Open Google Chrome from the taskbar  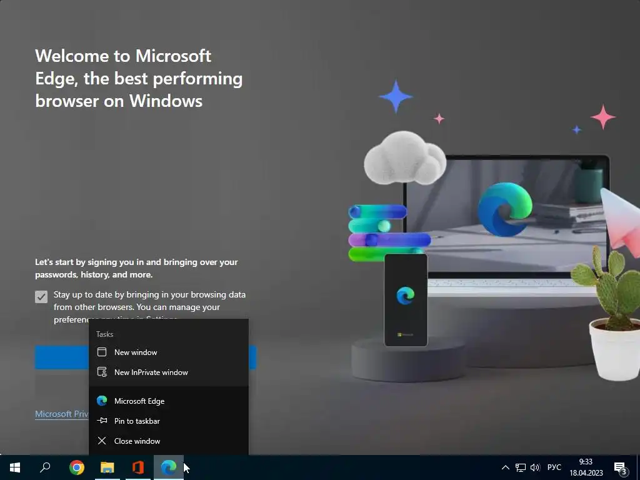click(x=77, y=467)
